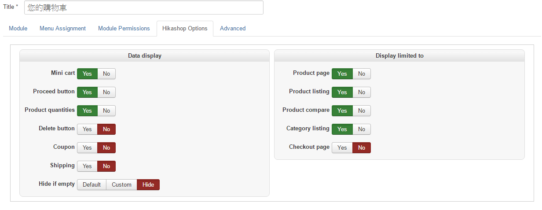Switch to the Module tab
Screen dimensions: 542x210
pos(18,28)
